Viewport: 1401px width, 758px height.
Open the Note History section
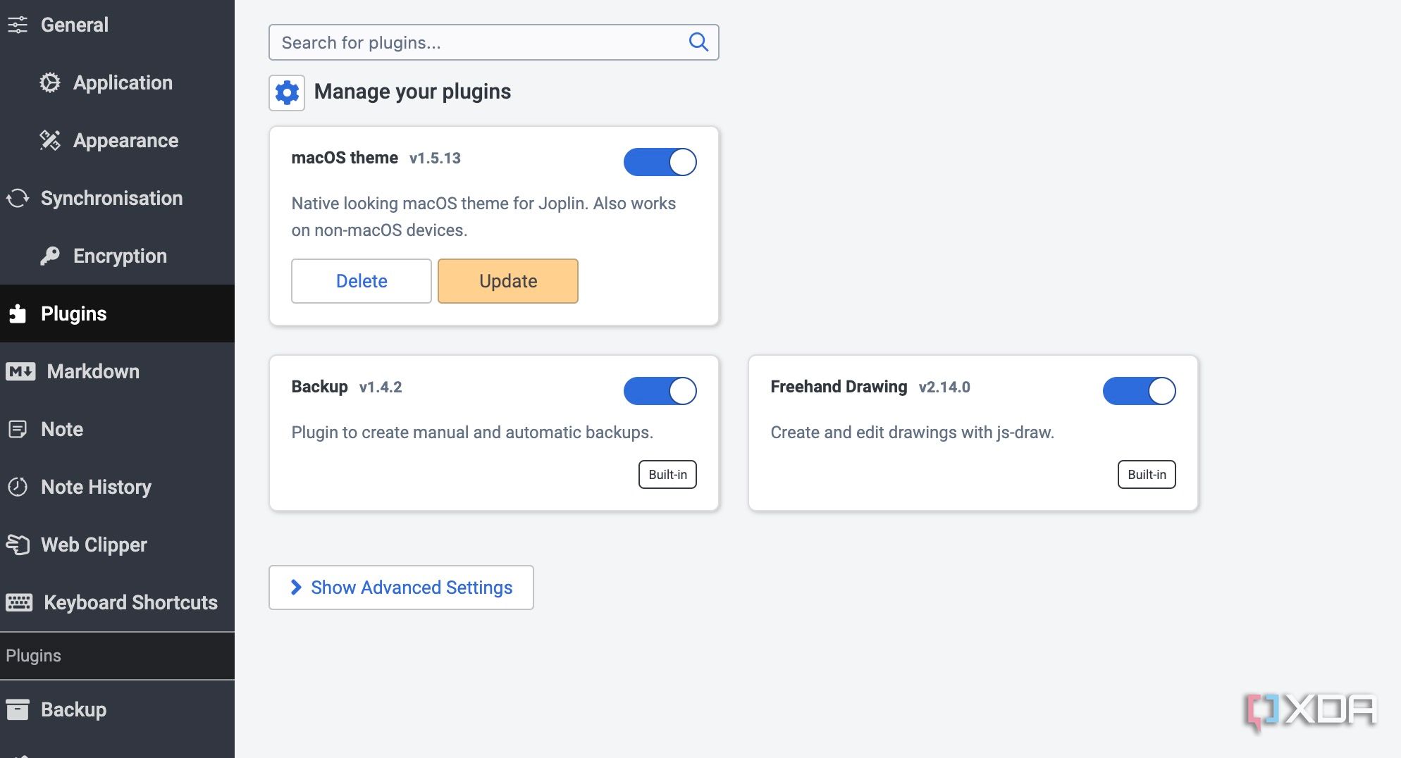[x=117, y=487]
